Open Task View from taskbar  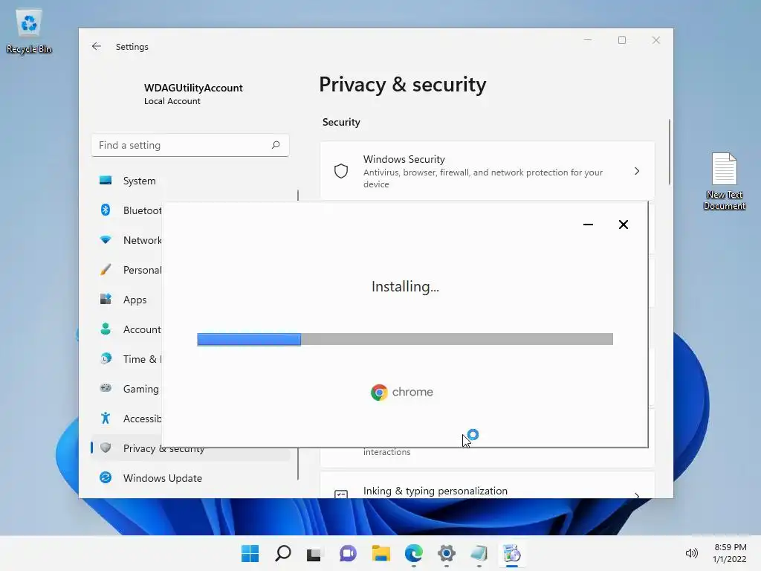tap(314, 553)
